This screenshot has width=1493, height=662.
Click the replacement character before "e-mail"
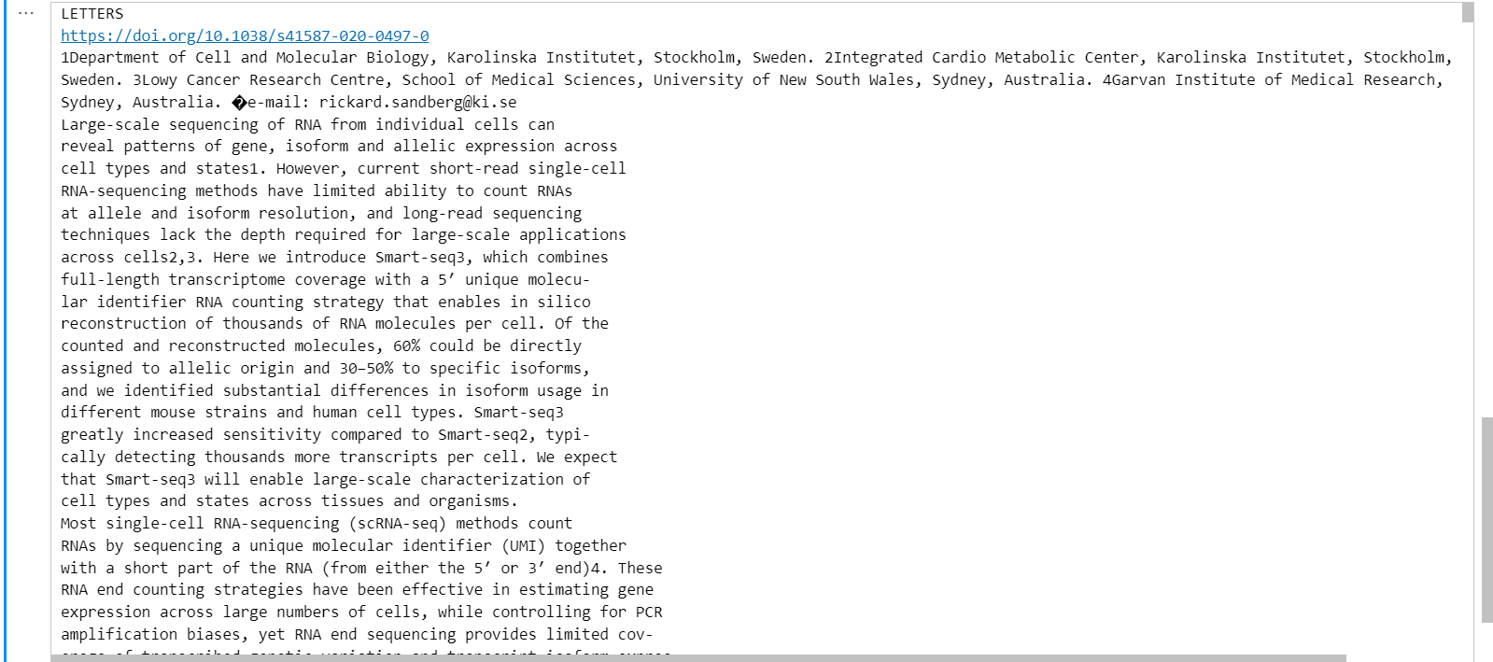point(239,103)
